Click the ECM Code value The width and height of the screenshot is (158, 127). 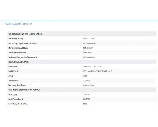tap(86, 95)
